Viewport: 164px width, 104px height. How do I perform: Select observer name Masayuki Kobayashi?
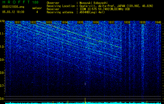(94, 3)
